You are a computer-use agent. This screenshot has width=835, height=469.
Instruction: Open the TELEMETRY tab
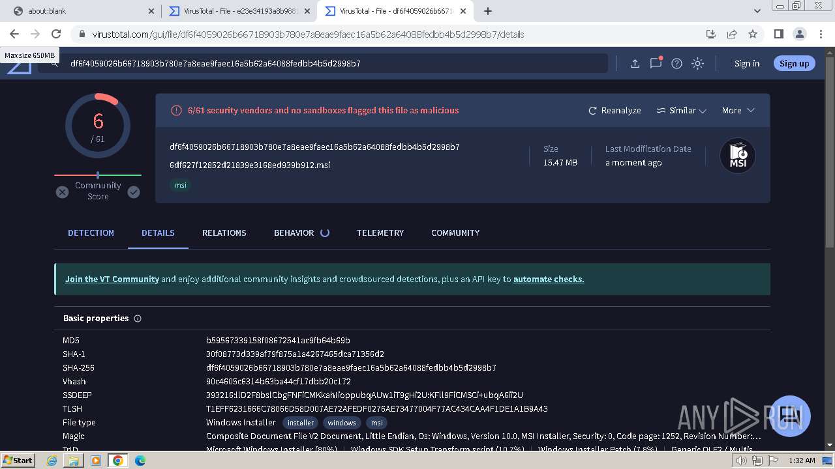click(380, 233)
